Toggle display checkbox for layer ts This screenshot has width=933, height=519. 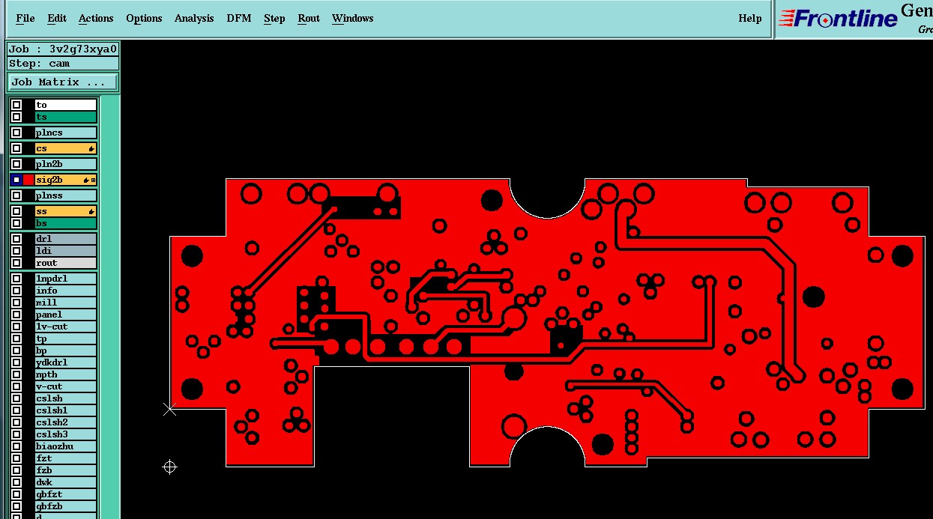pyautogui.click(x=16, y=117)
